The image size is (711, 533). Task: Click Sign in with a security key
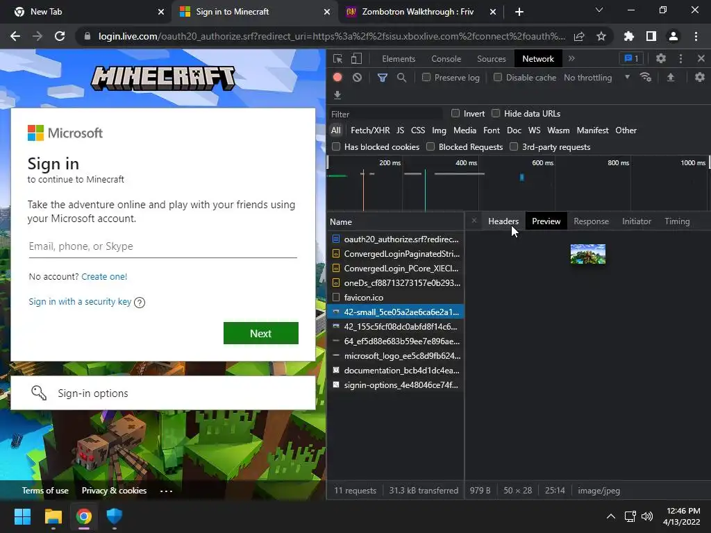click(80, 302)
